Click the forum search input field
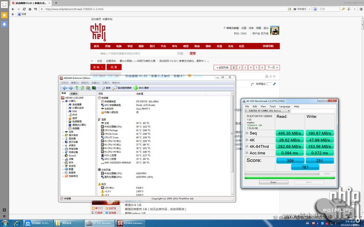364x227 pixels. (137, 54)
